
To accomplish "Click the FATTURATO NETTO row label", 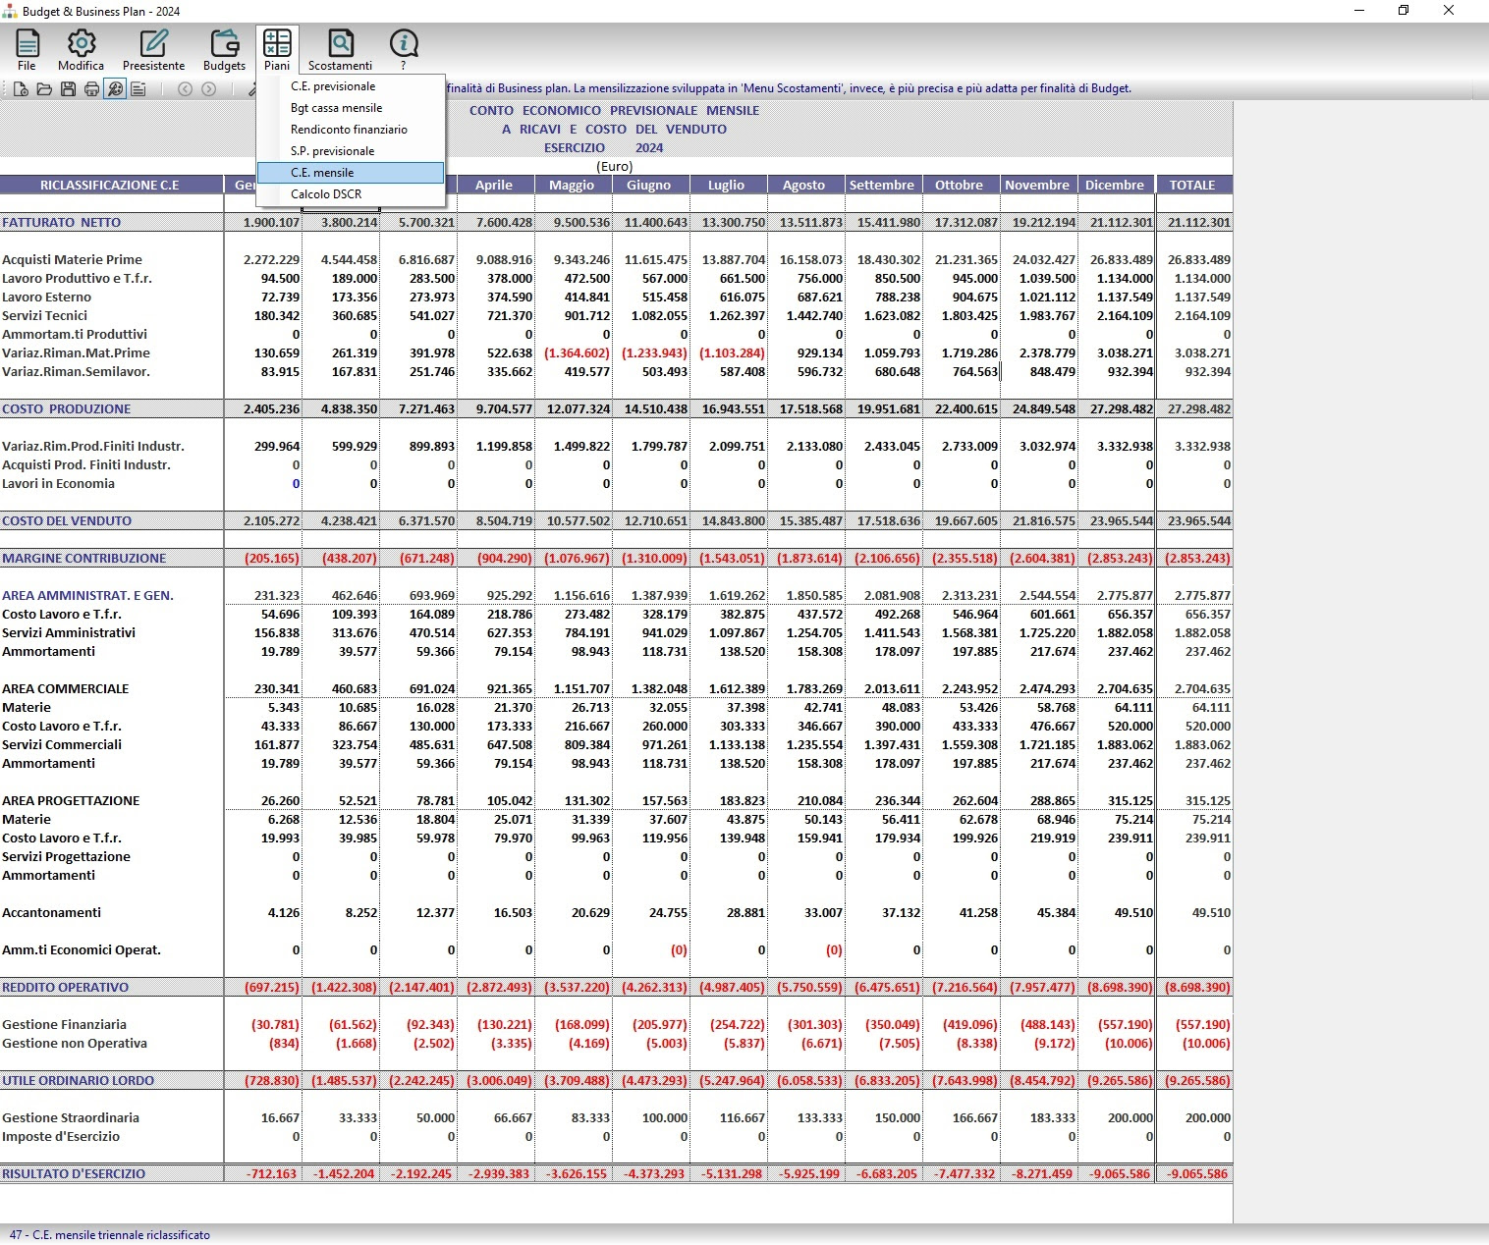I will point(62,223).
